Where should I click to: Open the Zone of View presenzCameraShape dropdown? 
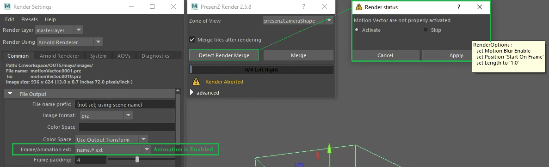(x=298, y=21)
